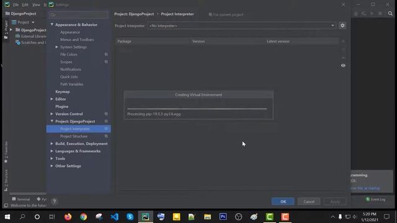Open Firefox from taskbar
This screenshot has height=223, width=397.
coord(68,217)
